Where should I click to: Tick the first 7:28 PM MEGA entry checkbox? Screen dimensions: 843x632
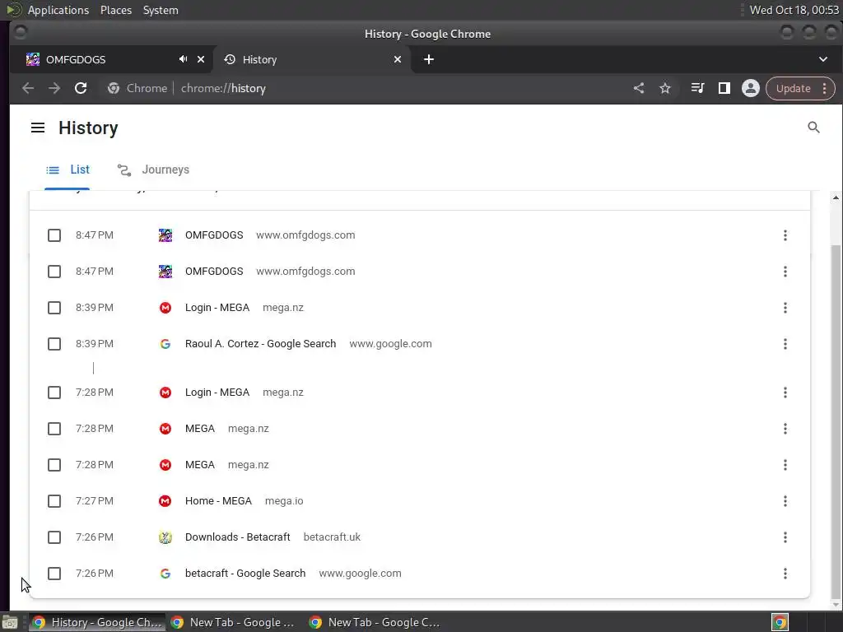click(x=54, y=428)
